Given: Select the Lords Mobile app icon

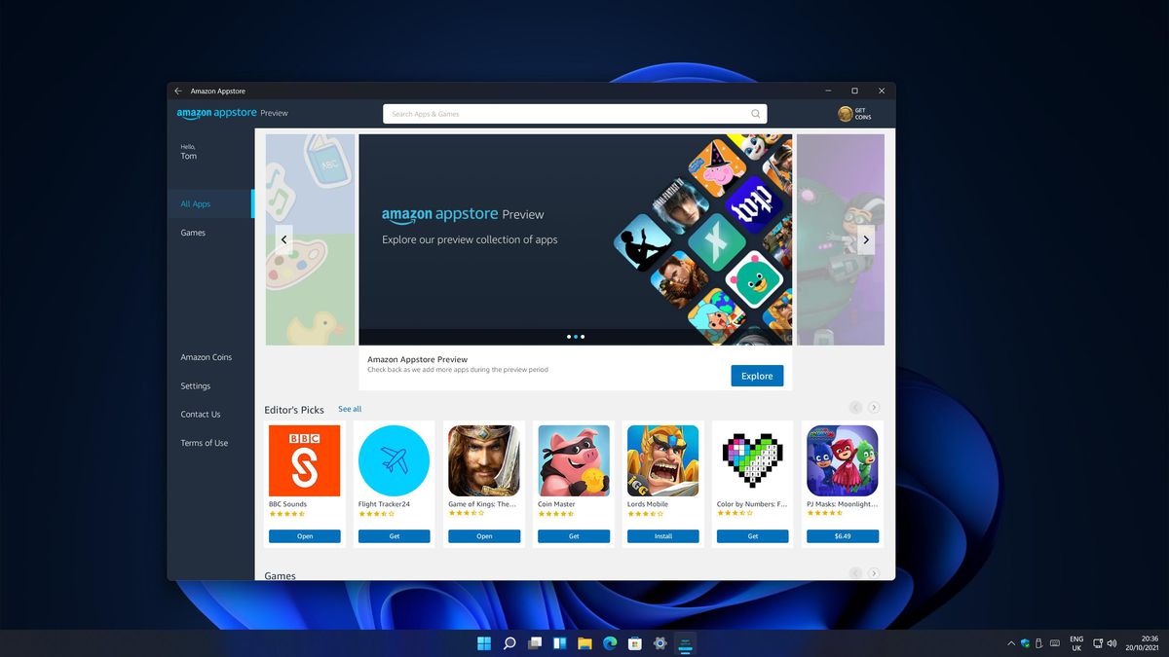Looking at the screenshot, I should click(662, 460).
